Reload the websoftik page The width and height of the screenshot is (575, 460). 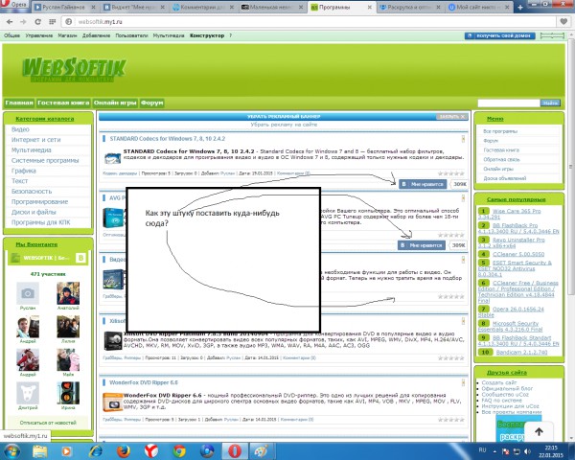tap(37, 22)
